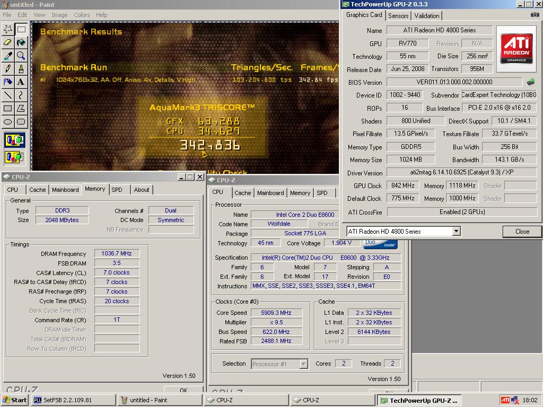
Task: Click the GPU Clock field 842 MHz
Action: [x=403, y=185]
